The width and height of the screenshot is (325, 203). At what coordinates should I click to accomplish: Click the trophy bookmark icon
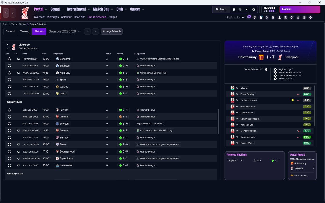(x=273, y=18)
